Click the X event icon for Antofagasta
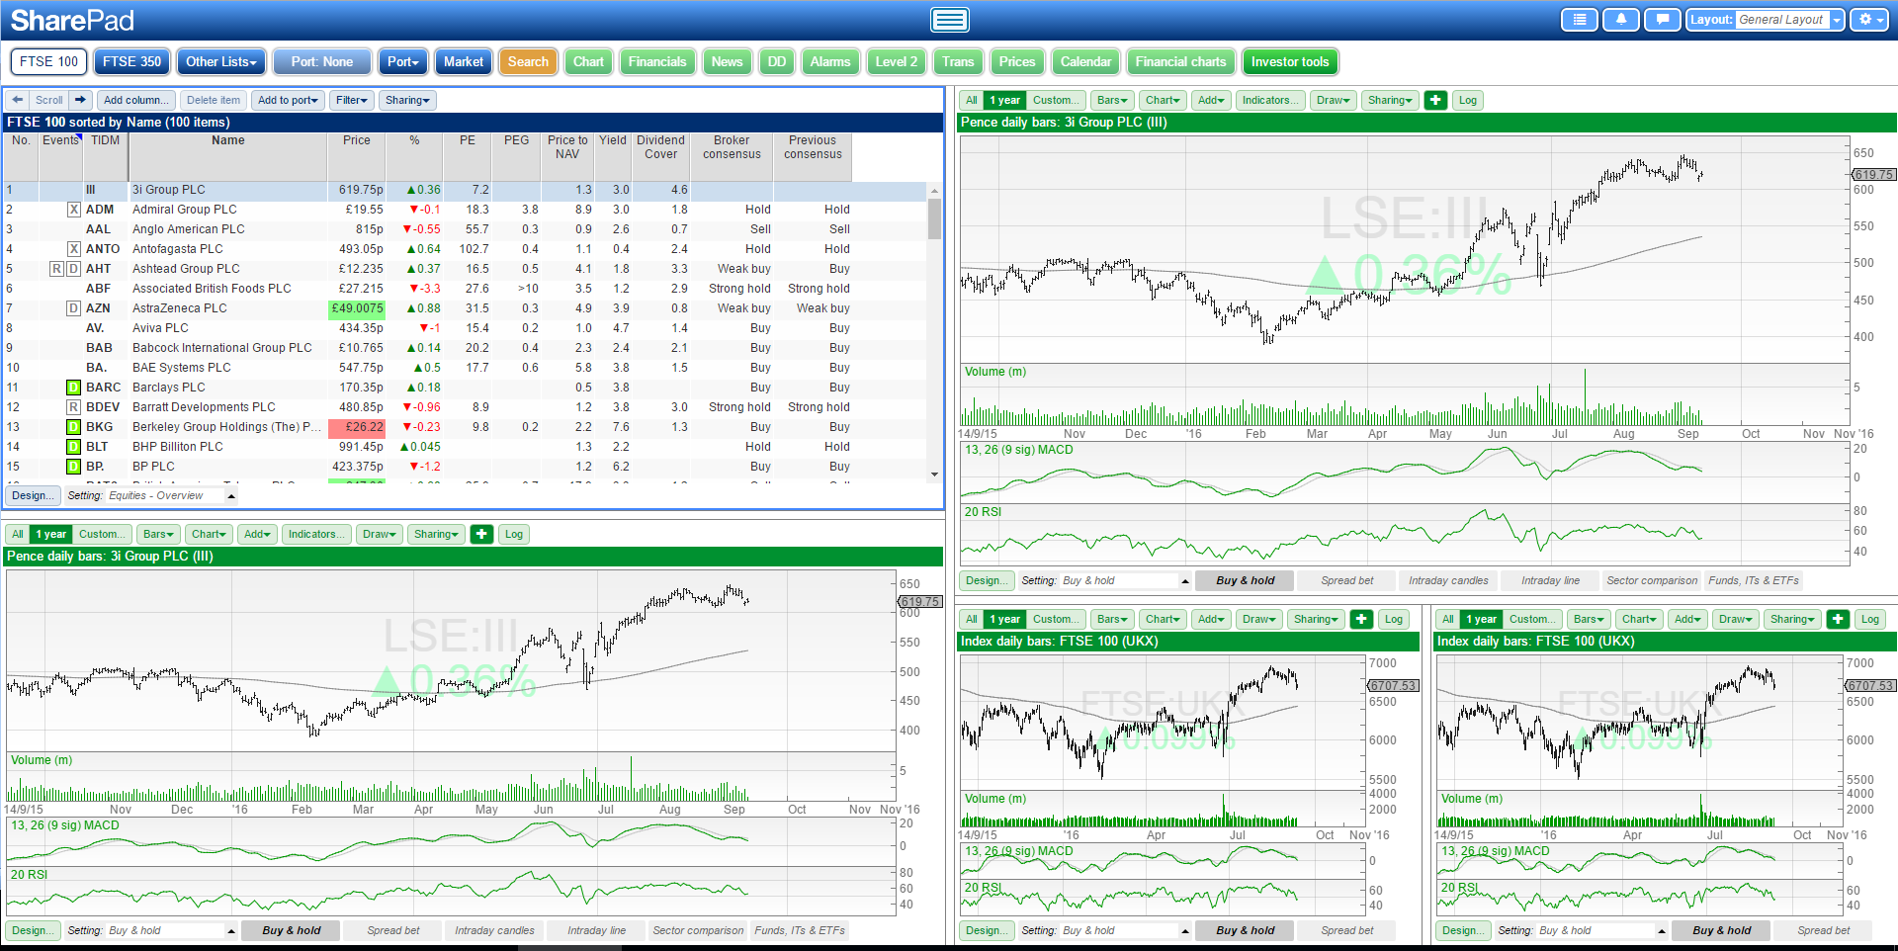Viewport: 1898px width, 951px height. point(73,249)
